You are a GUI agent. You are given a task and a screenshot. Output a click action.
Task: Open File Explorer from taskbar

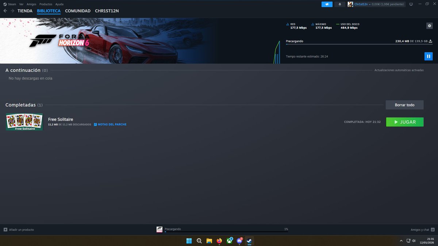coord(209,241)
